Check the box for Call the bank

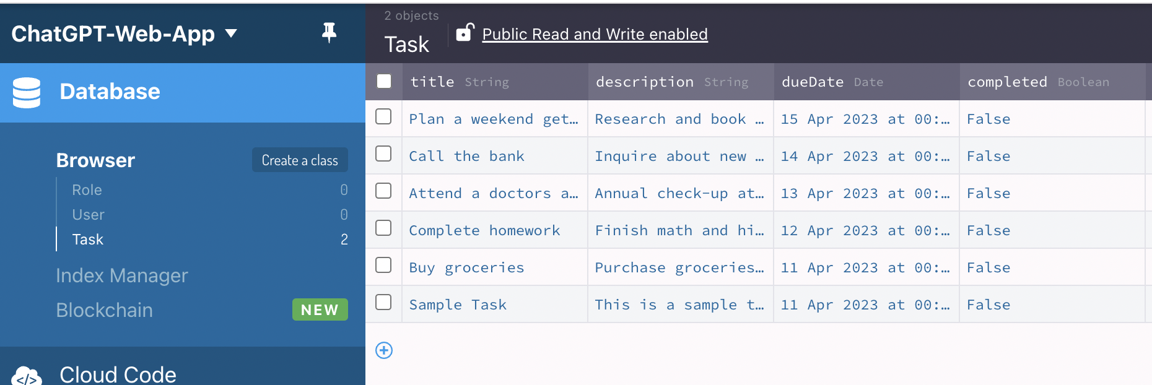pos(383,154)
